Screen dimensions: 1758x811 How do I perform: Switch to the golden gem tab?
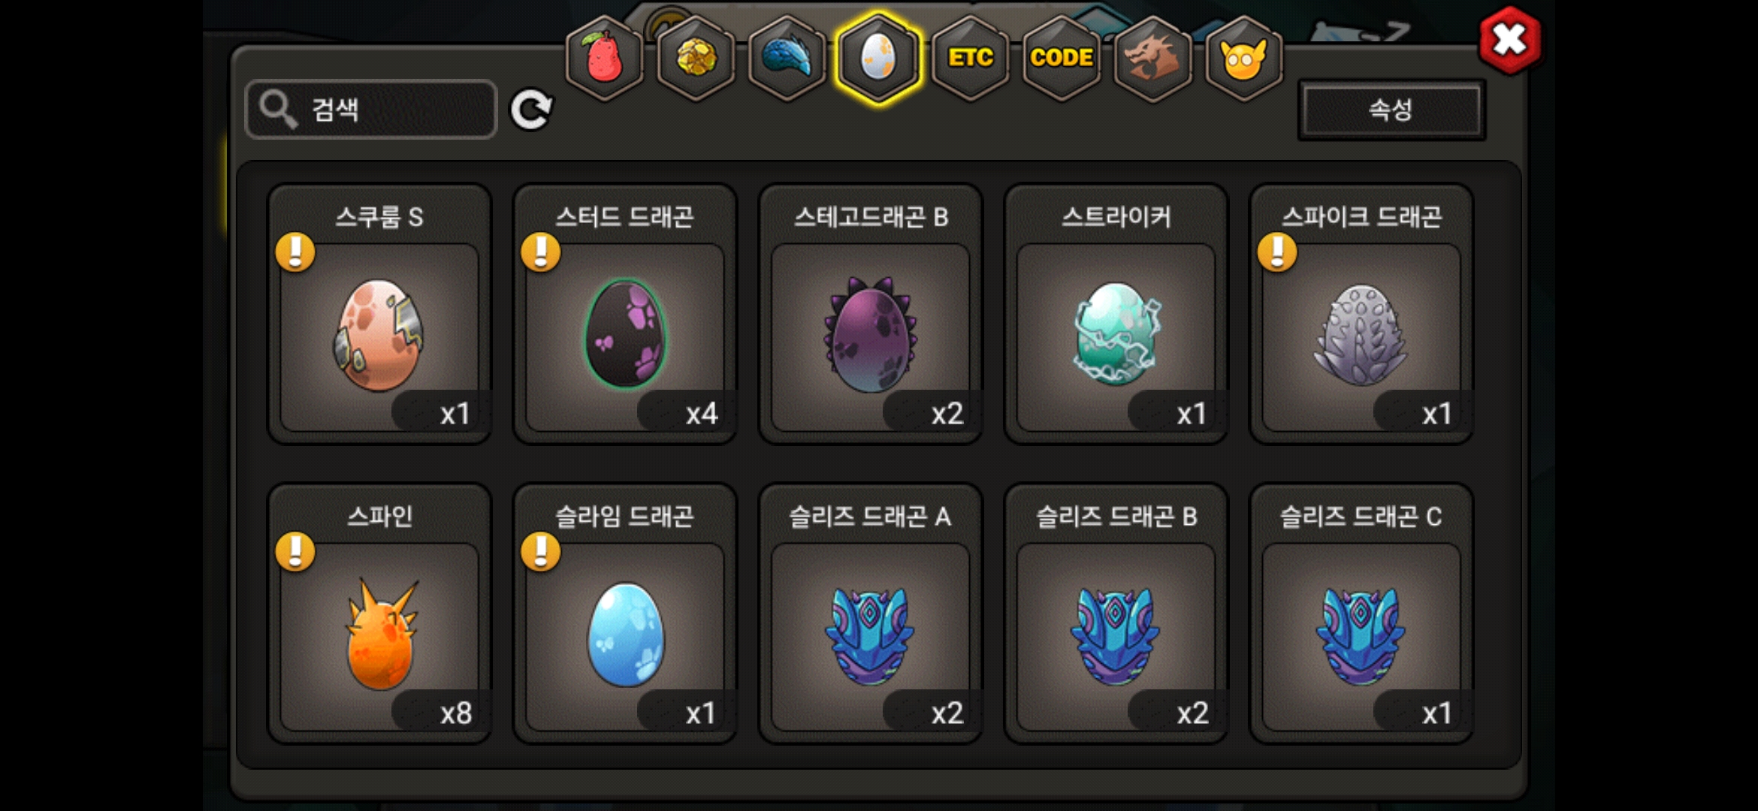click(696, 58)
